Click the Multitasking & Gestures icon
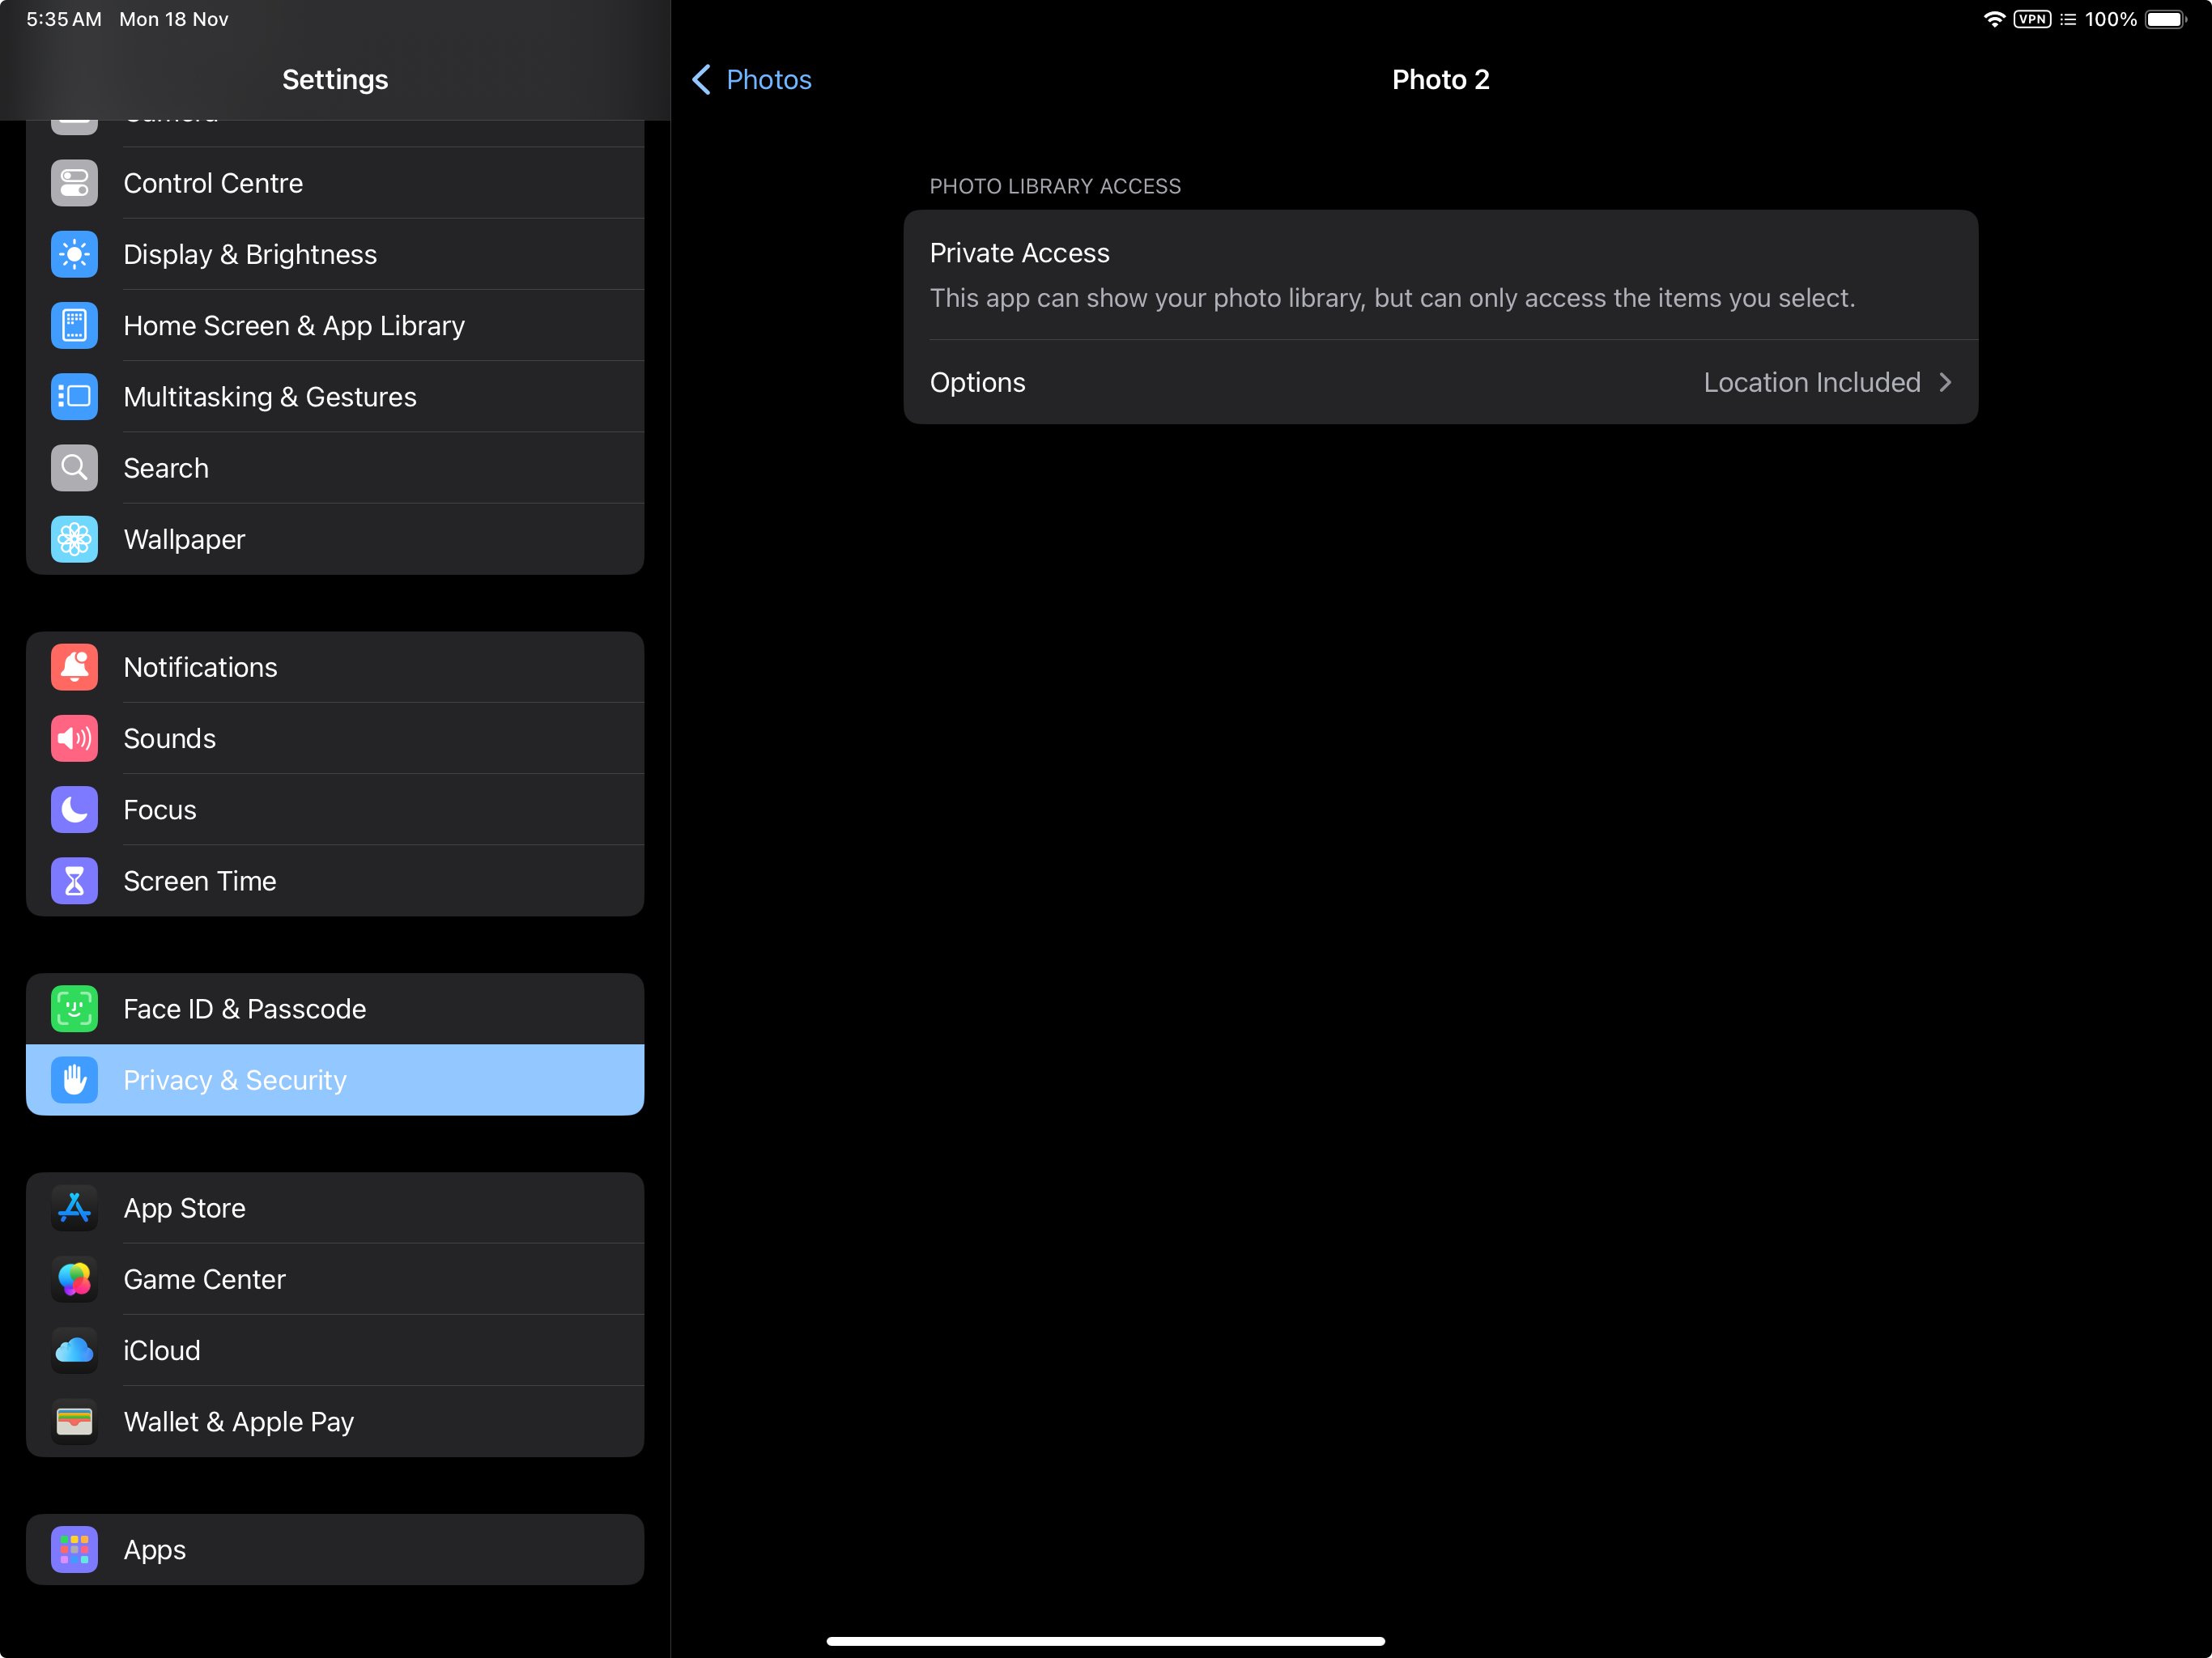Image resolution: width=2212 pixels, height=1658 pixels. coord(74,397)
